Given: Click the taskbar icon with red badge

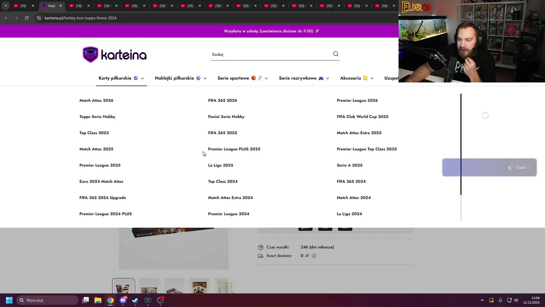Looking at the screenshot, I should pos(161,300).
